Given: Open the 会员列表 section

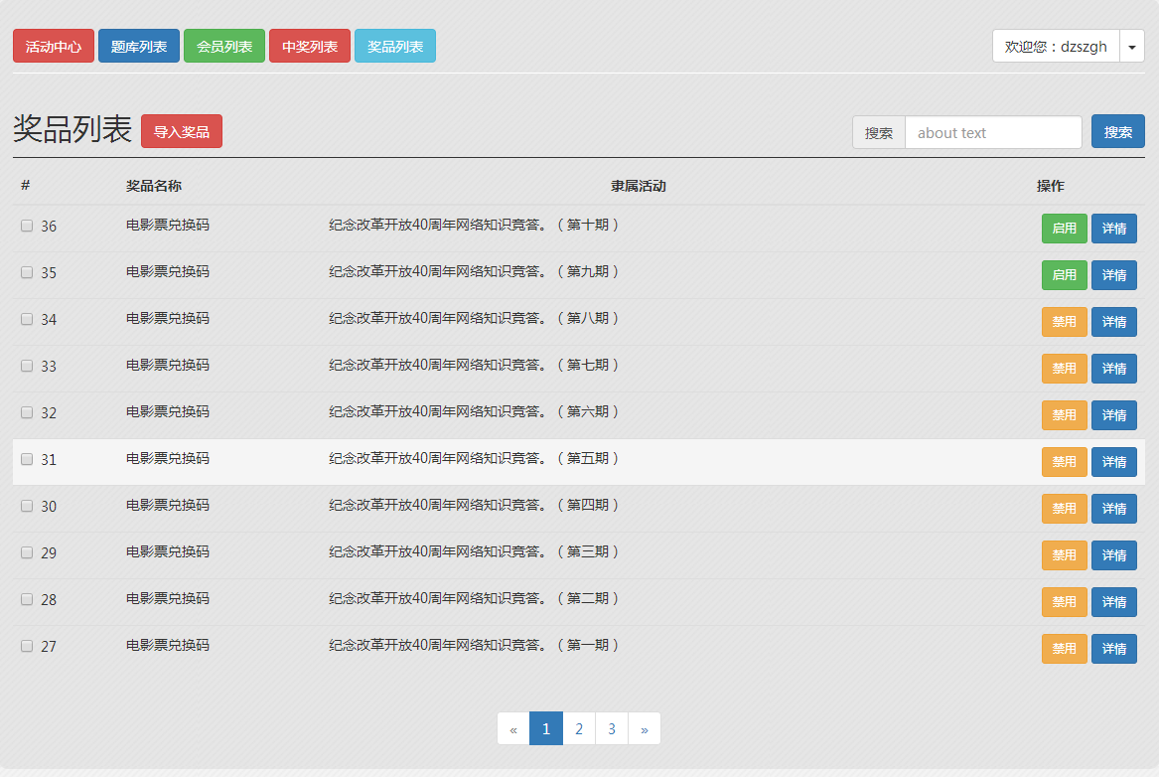Looking at the screenshot, I should [x=224, y=47].
